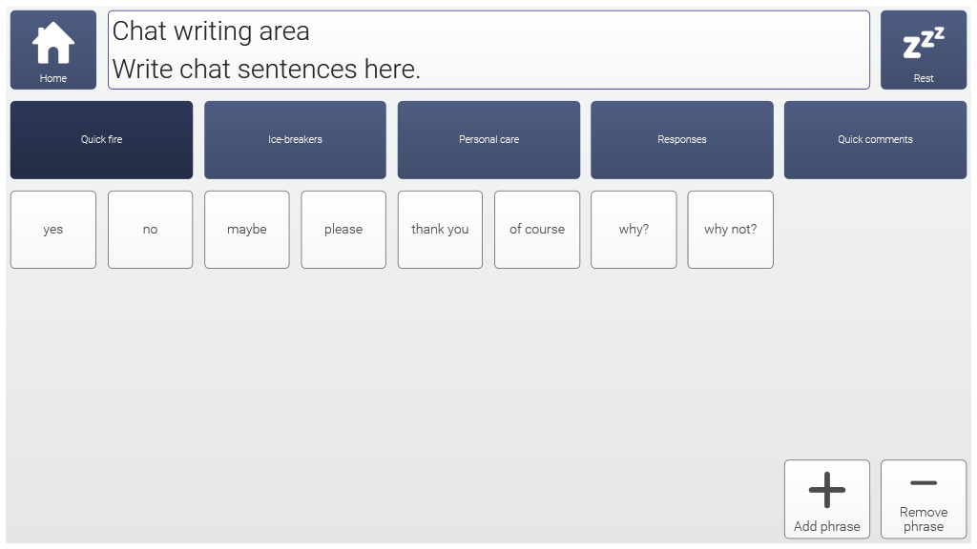Select the "please" phrase
Viewport: 977px width, 549px height.
pos(343,230)
